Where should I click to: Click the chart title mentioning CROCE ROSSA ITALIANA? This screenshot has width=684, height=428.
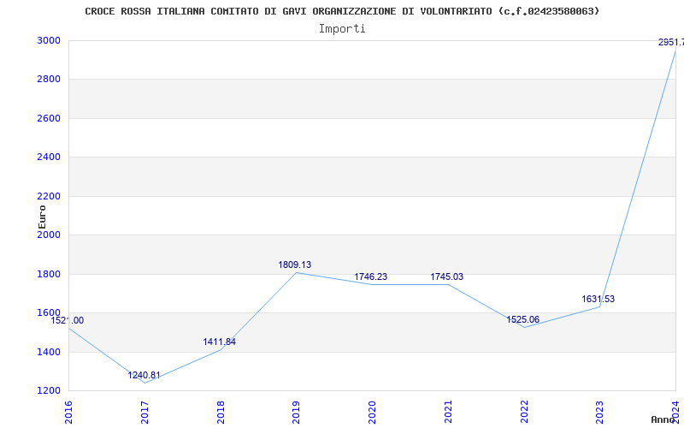click(342, 11)
